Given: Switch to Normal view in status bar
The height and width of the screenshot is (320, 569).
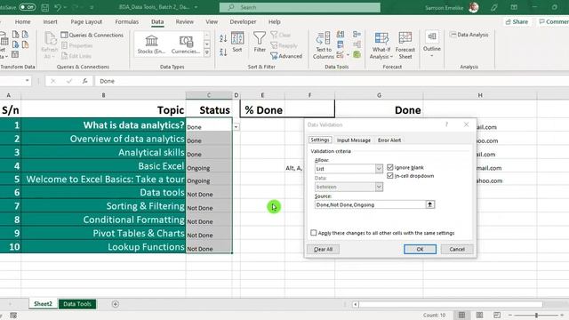Looking at the screenshot, I should [x=461, y=315].
